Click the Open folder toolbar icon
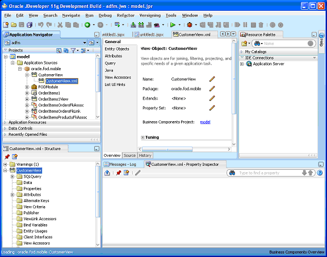The width and height of the screenshot is (327, 257). [x=14, y=25]
